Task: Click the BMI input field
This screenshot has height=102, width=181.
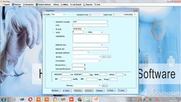Action: click(103, 74)
